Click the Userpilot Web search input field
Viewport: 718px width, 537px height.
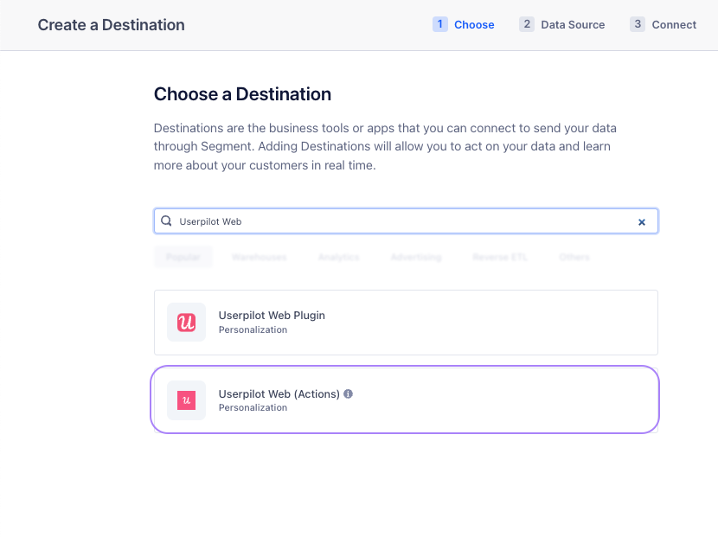pos(407,221)
